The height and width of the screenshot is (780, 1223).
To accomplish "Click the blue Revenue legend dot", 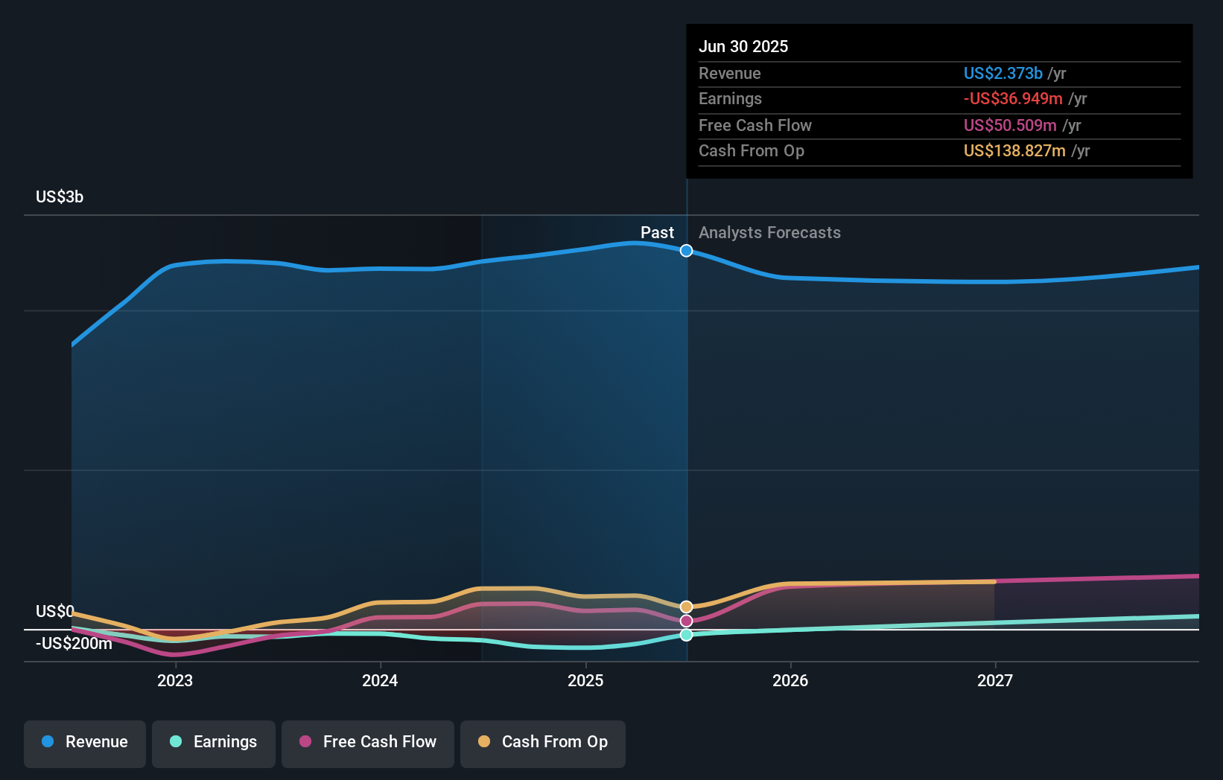I will coord(48,741).
